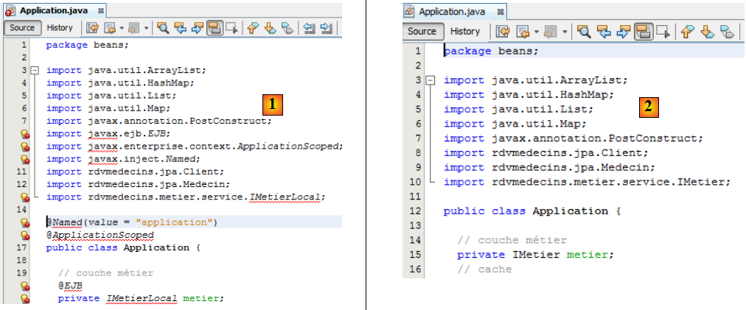Click Find Previous Occurrence in left editor toolbar
This screenshot has height=310, width=746.
pos(181,28)
